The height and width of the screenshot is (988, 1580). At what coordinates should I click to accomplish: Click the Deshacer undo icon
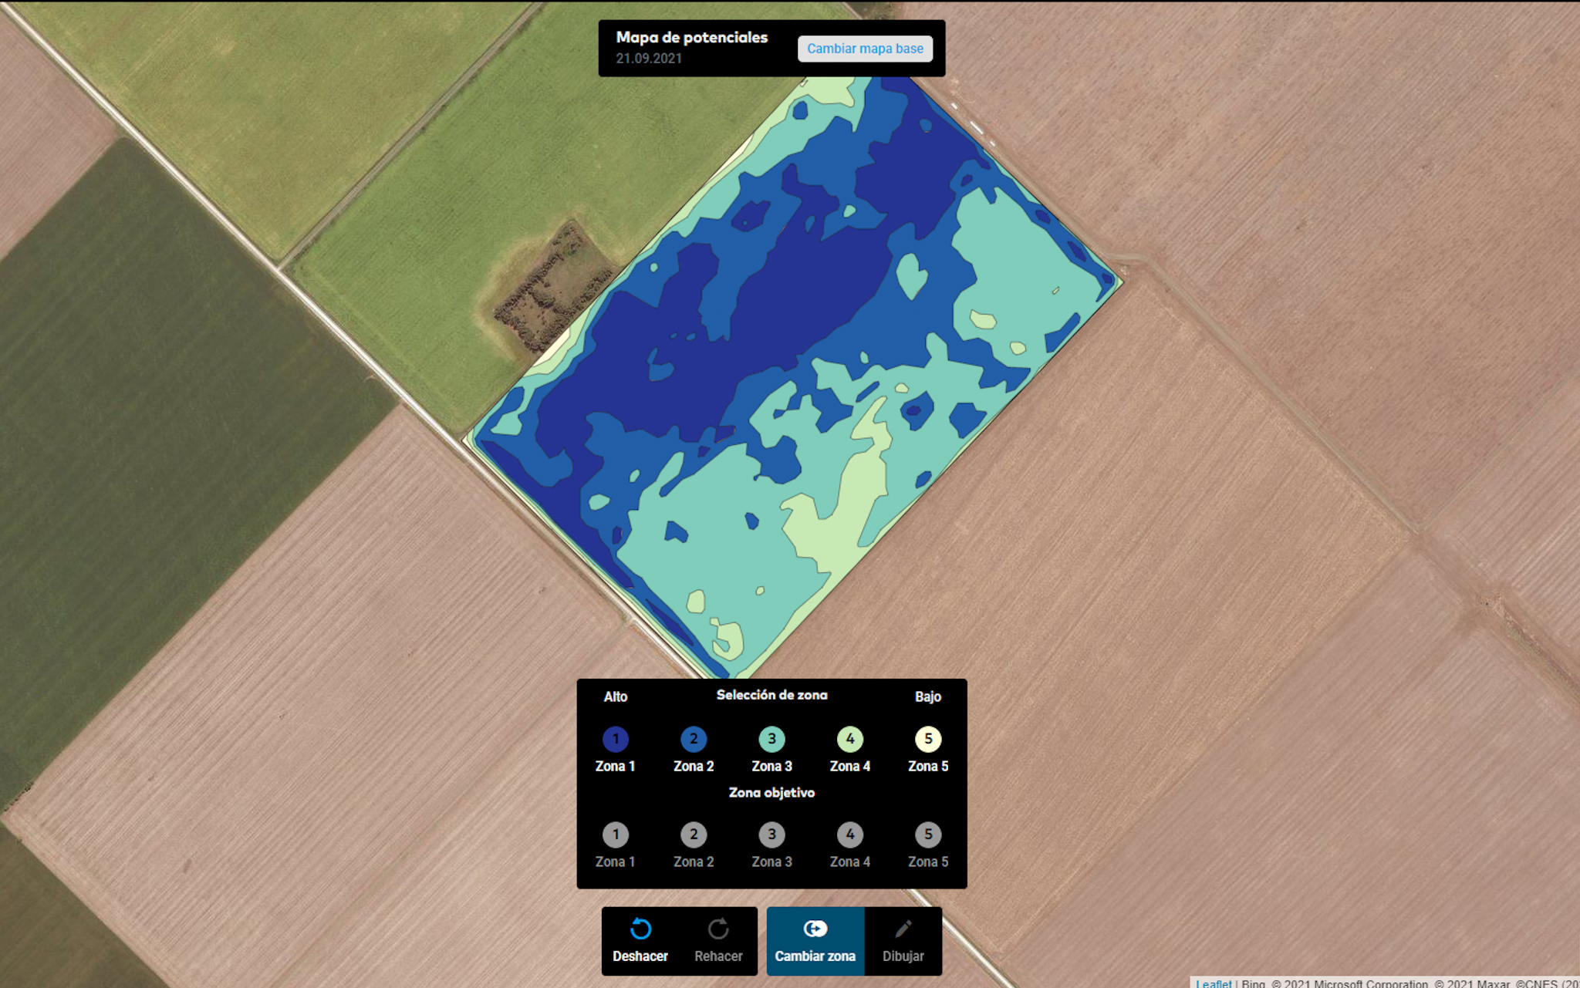(x=640, y=929)
